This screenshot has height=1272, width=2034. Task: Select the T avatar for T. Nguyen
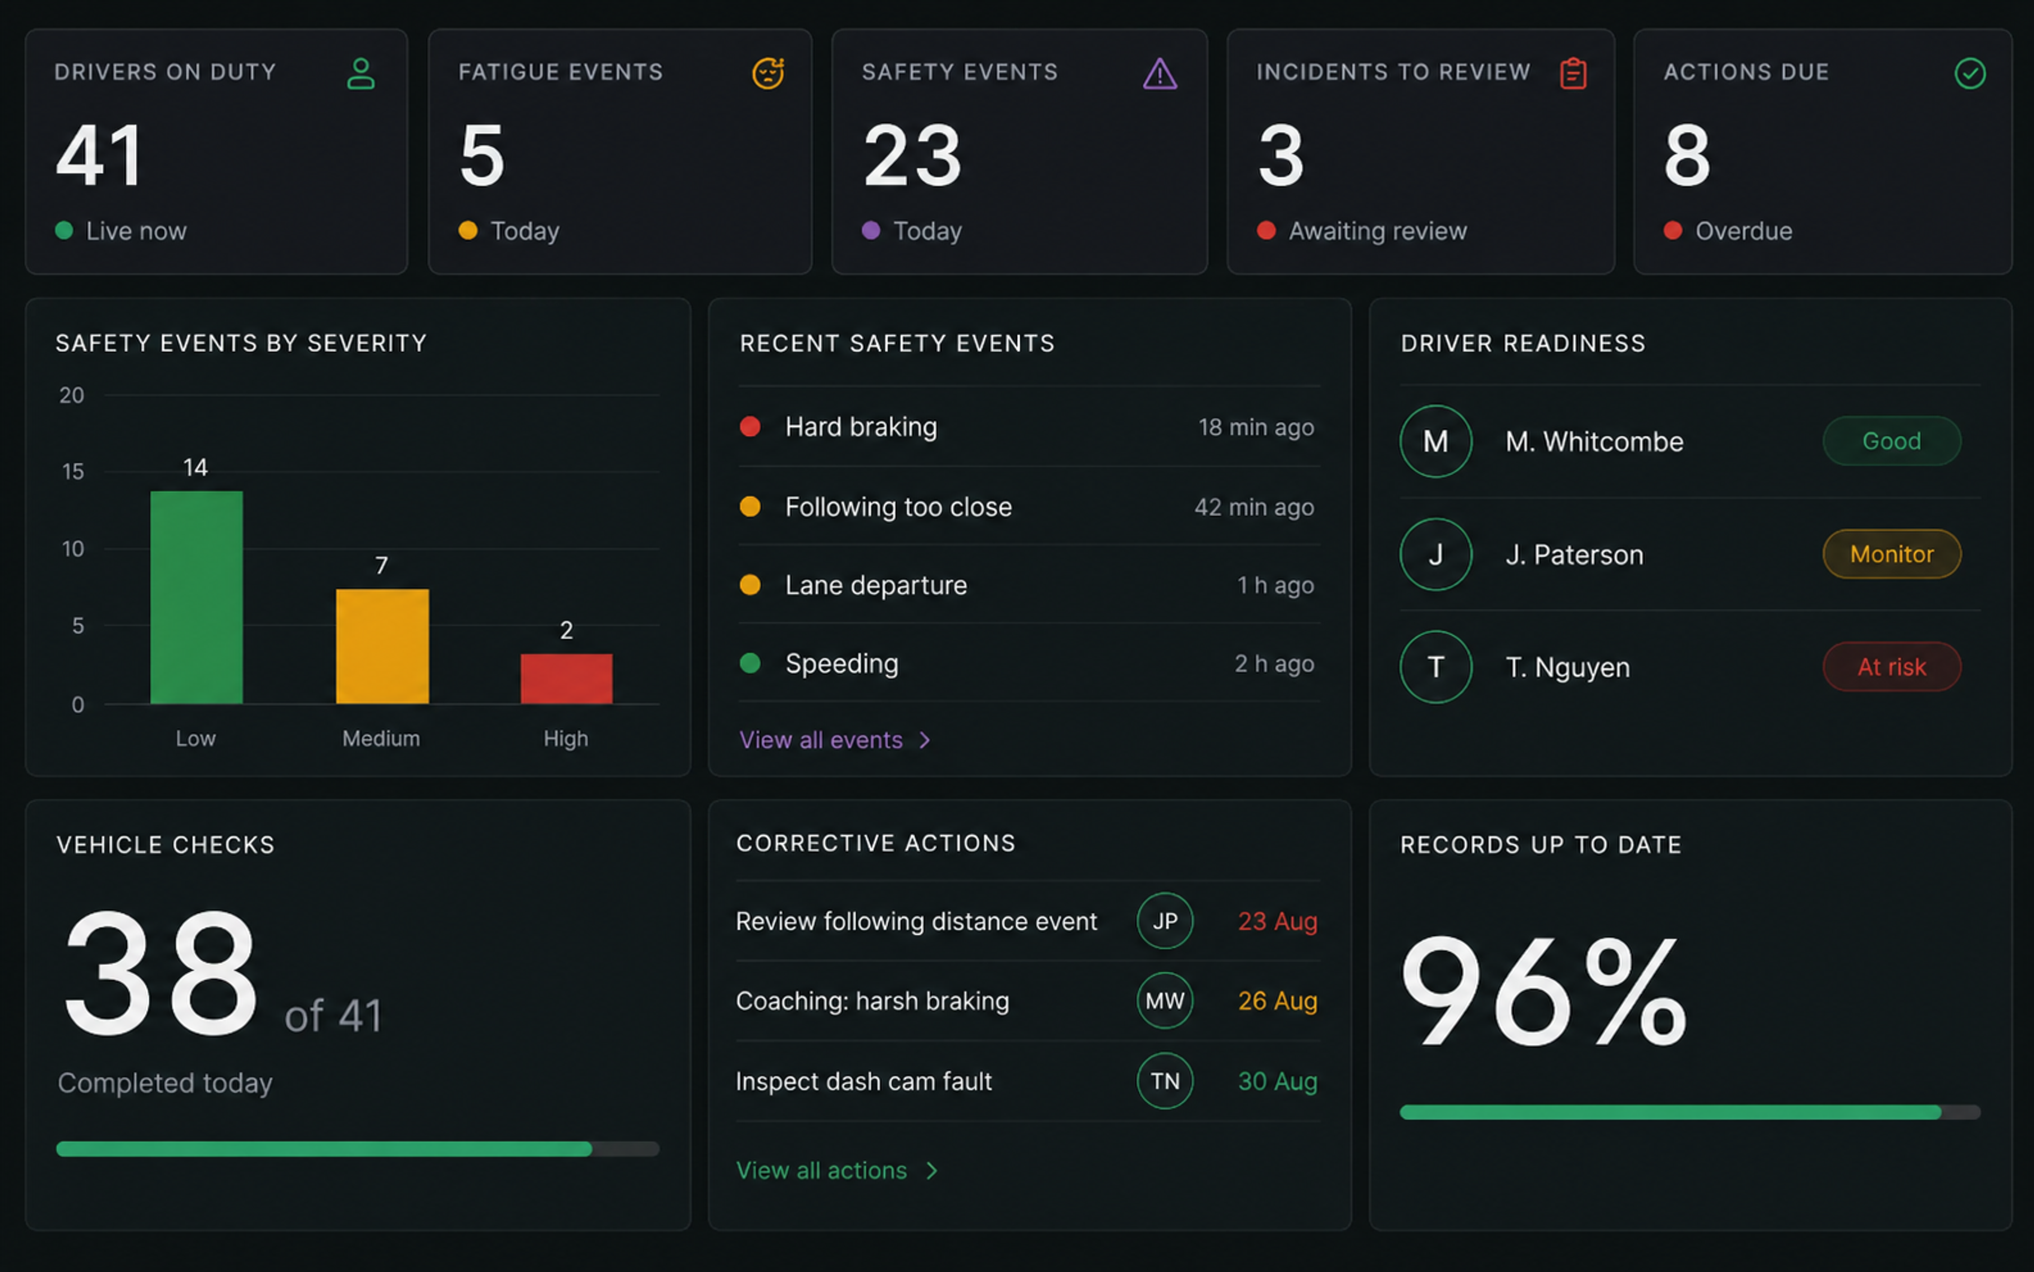[1435, 666]
